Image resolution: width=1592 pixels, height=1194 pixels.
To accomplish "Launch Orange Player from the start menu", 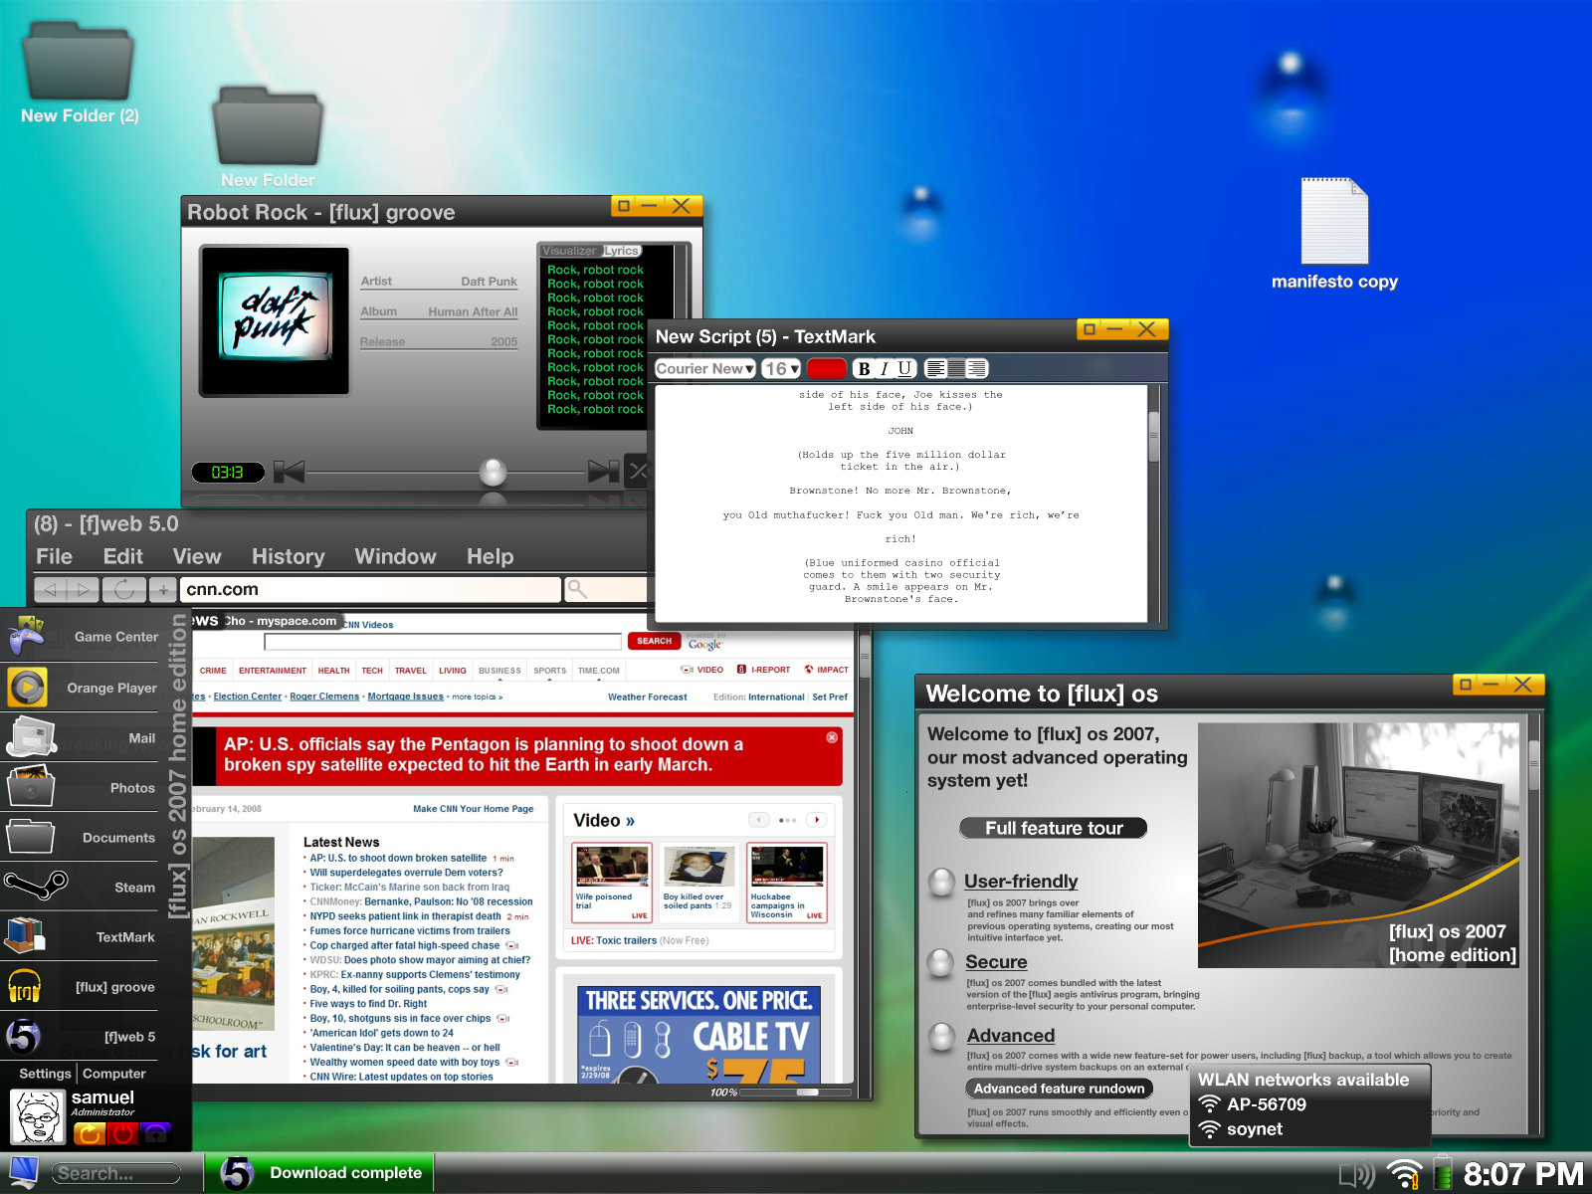I will point(81,688).
